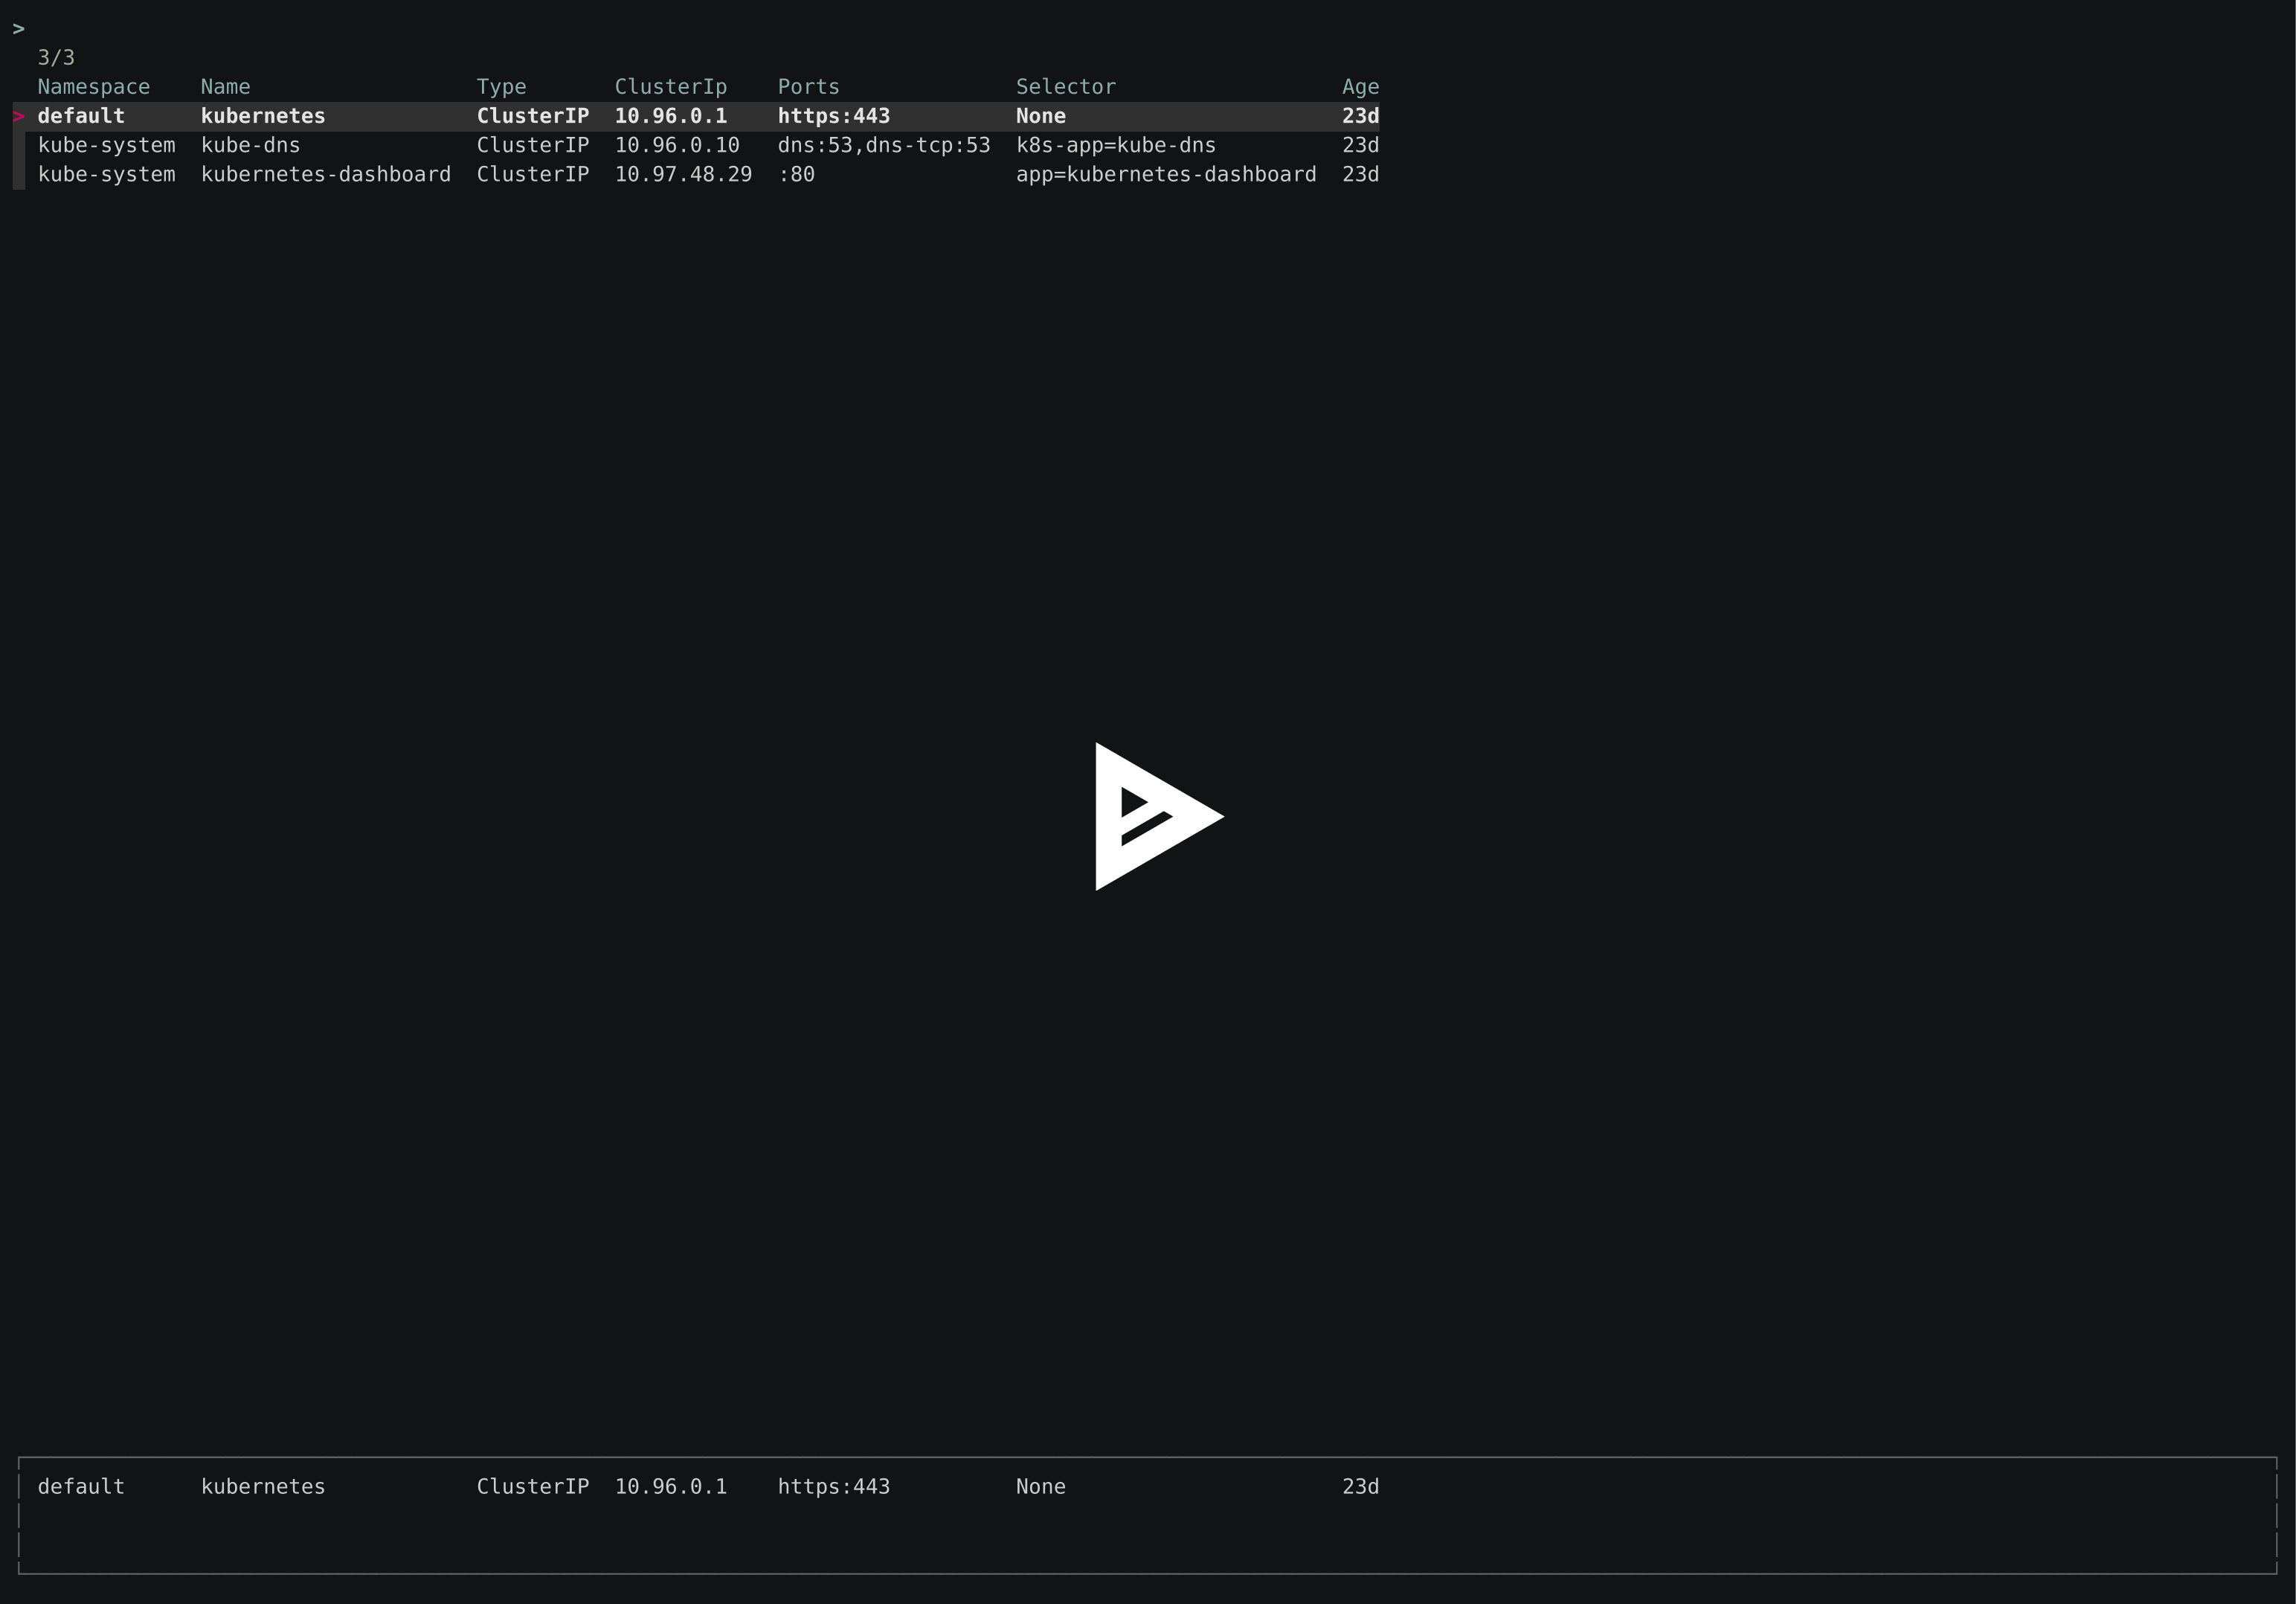Click the search prompt caret at top

tap(19, 28)
